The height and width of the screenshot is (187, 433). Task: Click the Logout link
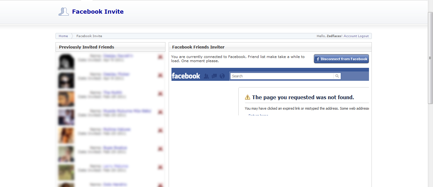(363, 36)
